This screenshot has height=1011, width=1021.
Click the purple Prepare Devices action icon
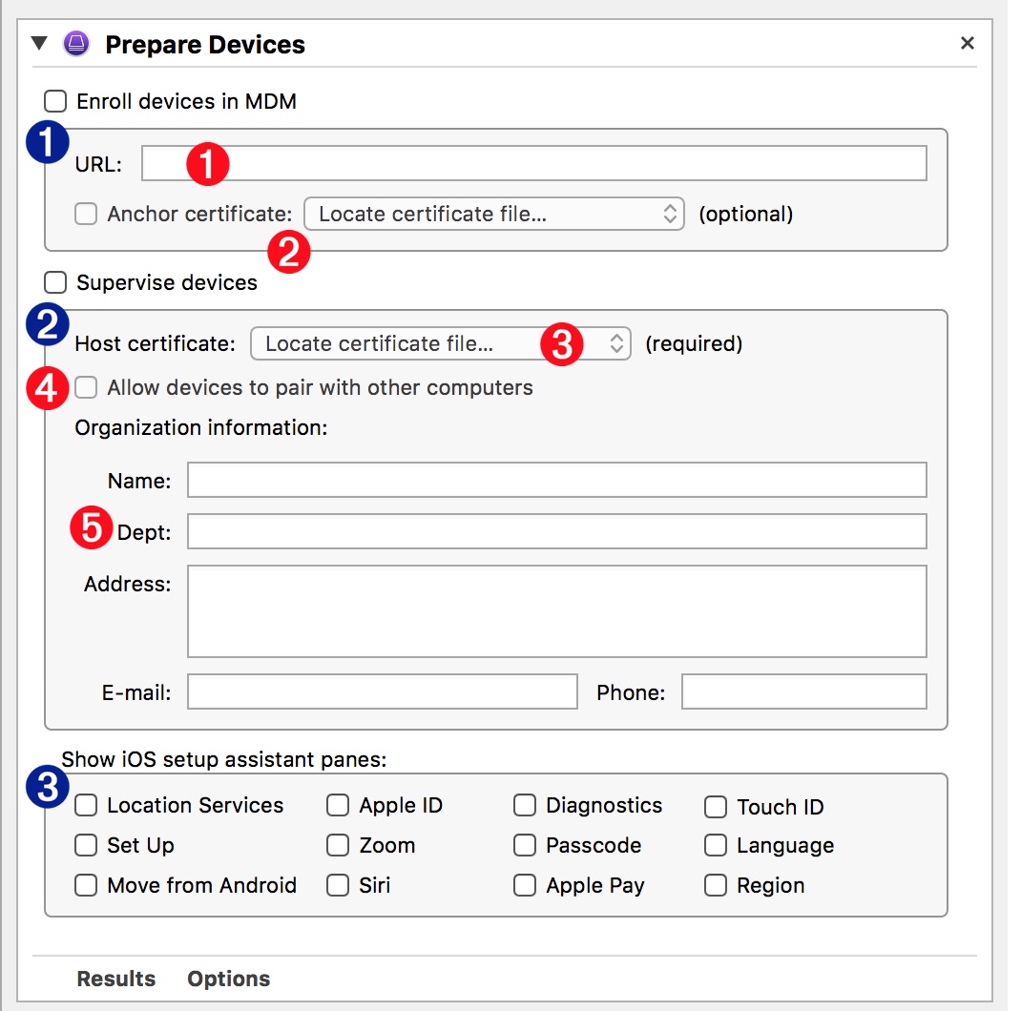tap(75, 44)
